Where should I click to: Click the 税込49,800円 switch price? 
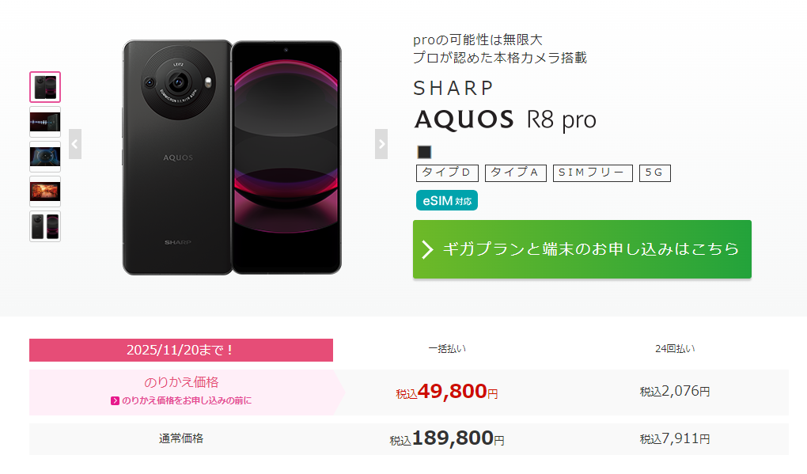pos(447,392)
